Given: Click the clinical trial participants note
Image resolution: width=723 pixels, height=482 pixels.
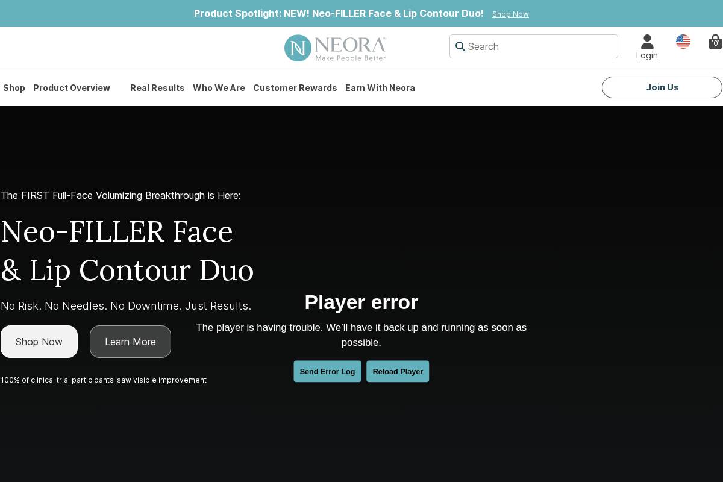Looking at the screenshot, I should coord(104,380).
